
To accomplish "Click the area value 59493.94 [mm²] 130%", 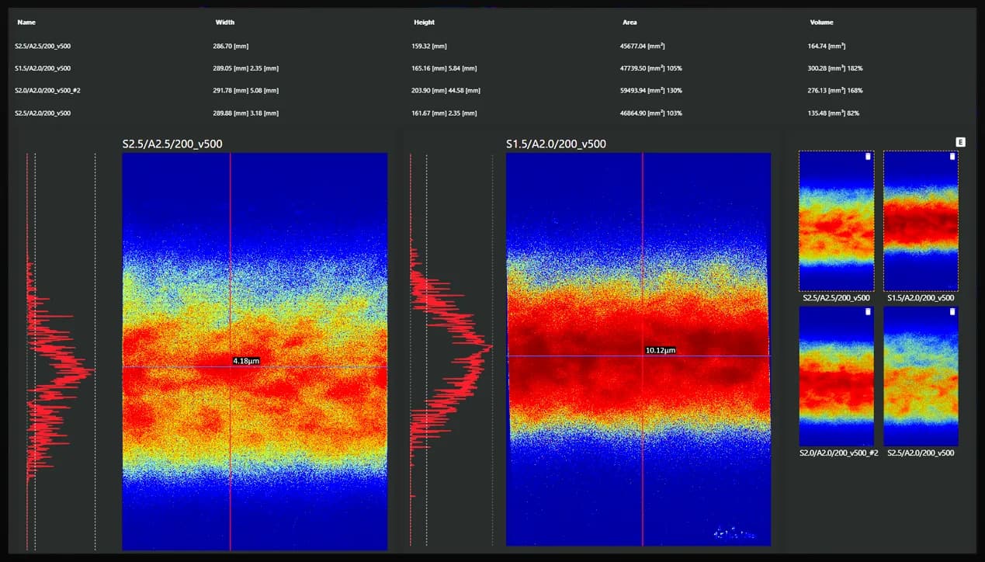I will tap(650, 91).
